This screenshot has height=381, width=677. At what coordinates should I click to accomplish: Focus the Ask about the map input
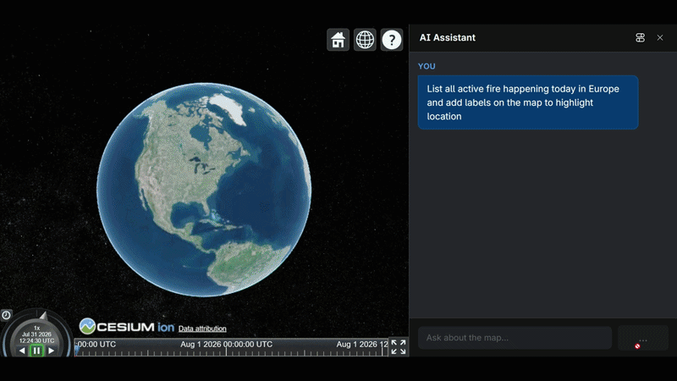click(515, 338)
